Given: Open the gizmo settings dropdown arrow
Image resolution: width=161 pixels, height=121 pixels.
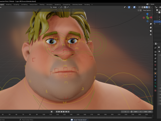Looking at the screenshot, I should (x=131, y=7).
